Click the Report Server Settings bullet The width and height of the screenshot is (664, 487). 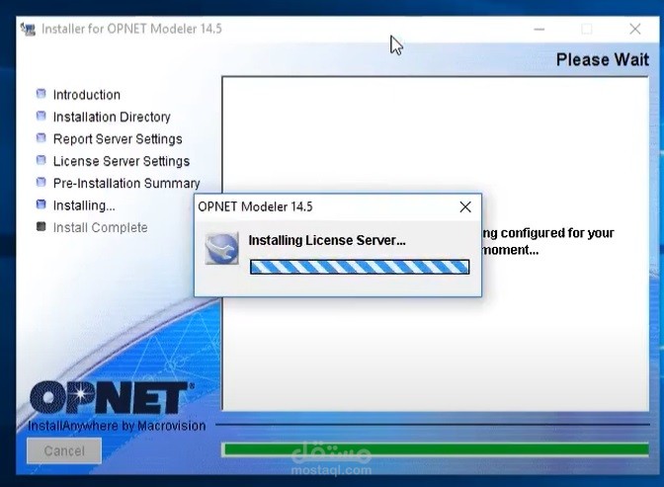click(41, 138)
